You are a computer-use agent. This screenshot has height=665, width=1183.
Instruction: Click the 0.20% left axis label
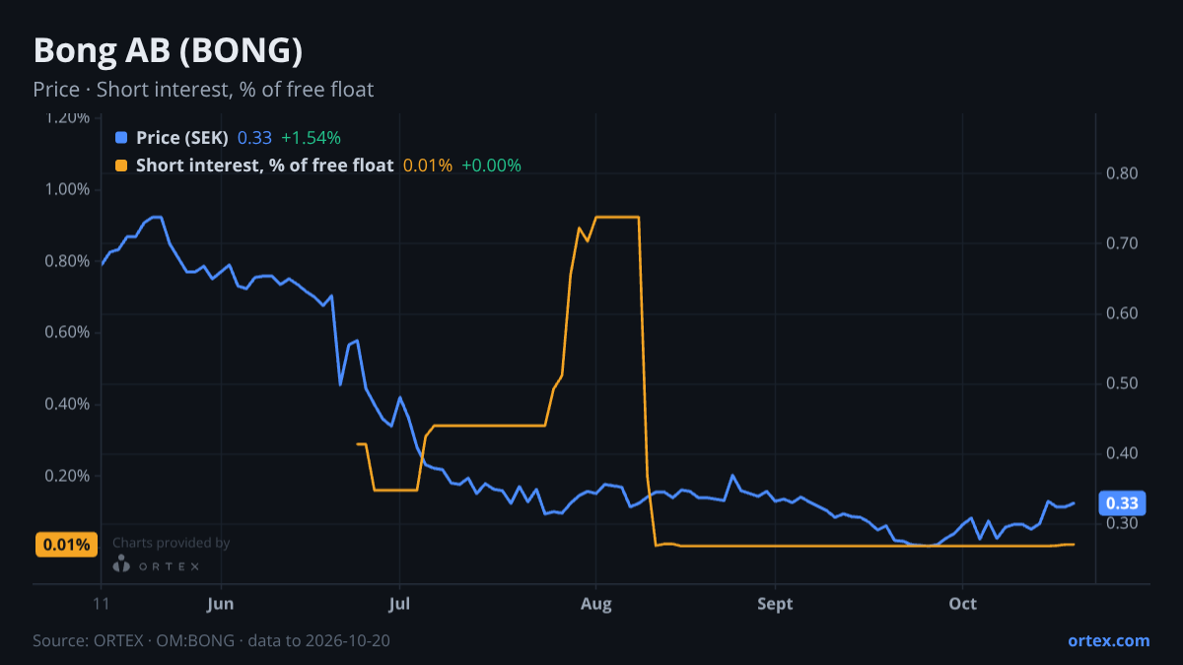(x=68, y=476)
